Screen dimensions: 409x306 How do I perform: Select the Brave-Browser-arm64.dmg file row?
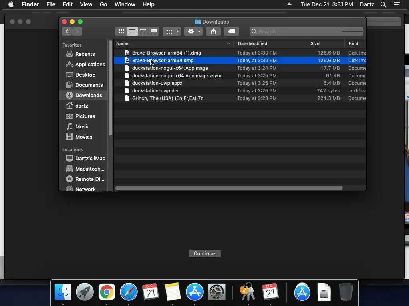pos(240,61)
